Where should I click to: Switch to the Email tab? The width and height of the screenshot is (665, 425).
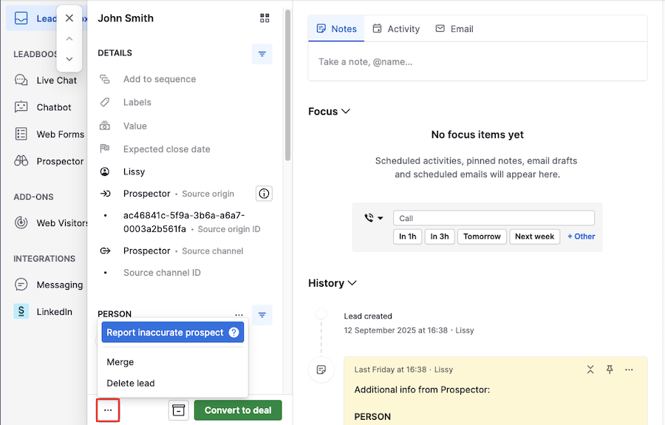[x=454, y=29]
